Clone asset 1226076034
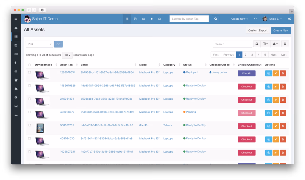Viewport: 305px width, 180px height. click(x=268, y=73)
